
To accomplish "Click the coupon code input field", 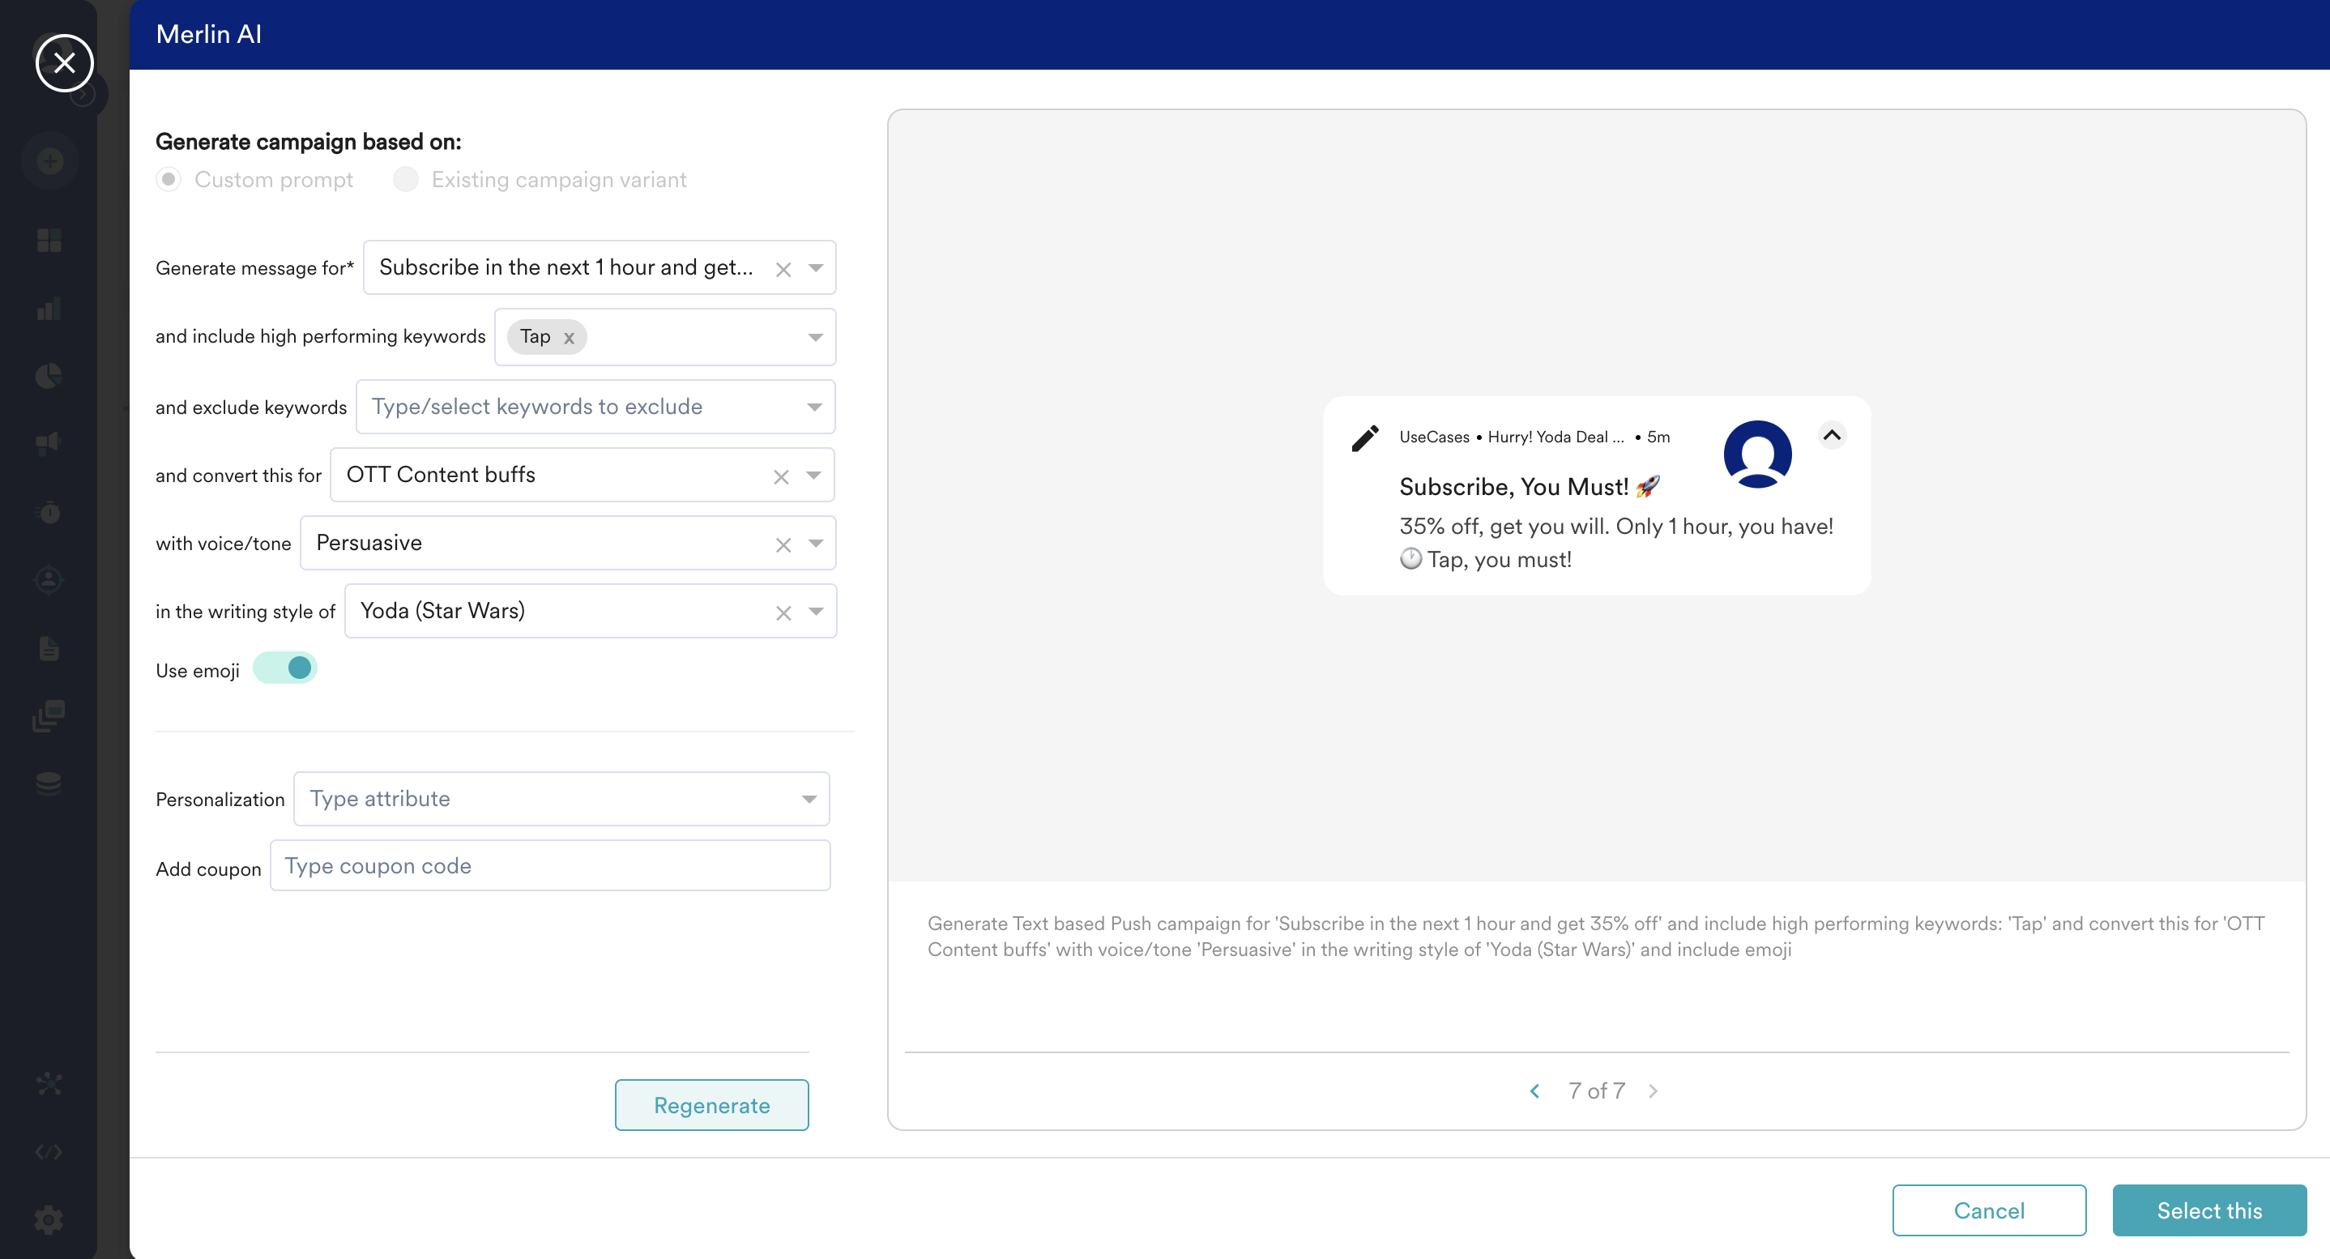I will click(x=550, y=865).
